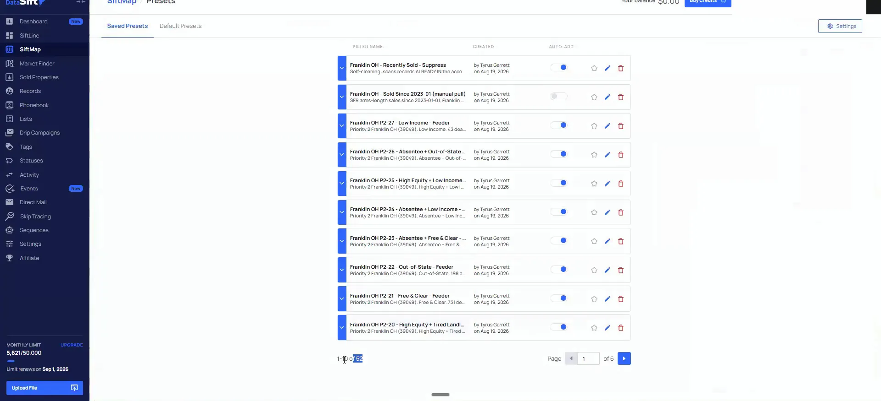Screen dimensions: 881x401
Task: Edit the Sold Since 2023-01 preset
Action: pyautogui.click(x=607, y=97)
